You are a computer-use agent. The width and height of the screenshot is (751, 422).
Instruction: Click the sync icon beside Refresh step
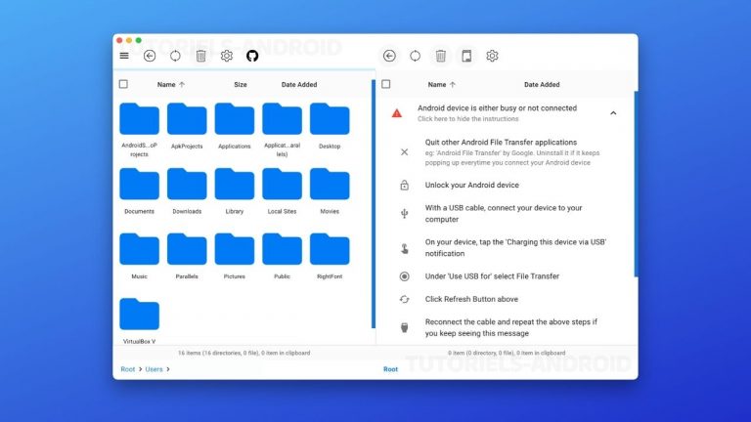click(404, 299)
